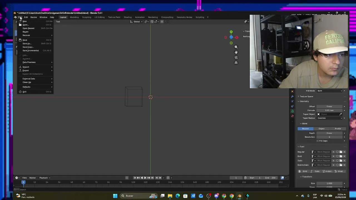The width and height of the screenshot is (356, 200).
Task: Open the Fill Mode dropdown set to Both
Action: (330, 91)
